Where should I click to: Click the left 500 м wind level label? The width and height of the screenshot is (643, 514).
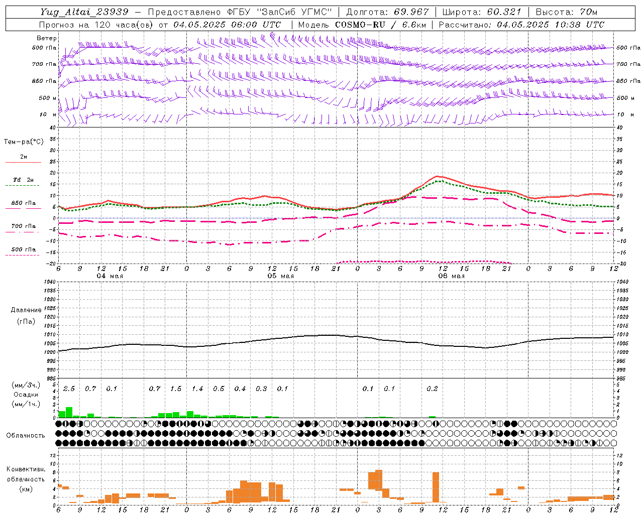click(48, 98)
